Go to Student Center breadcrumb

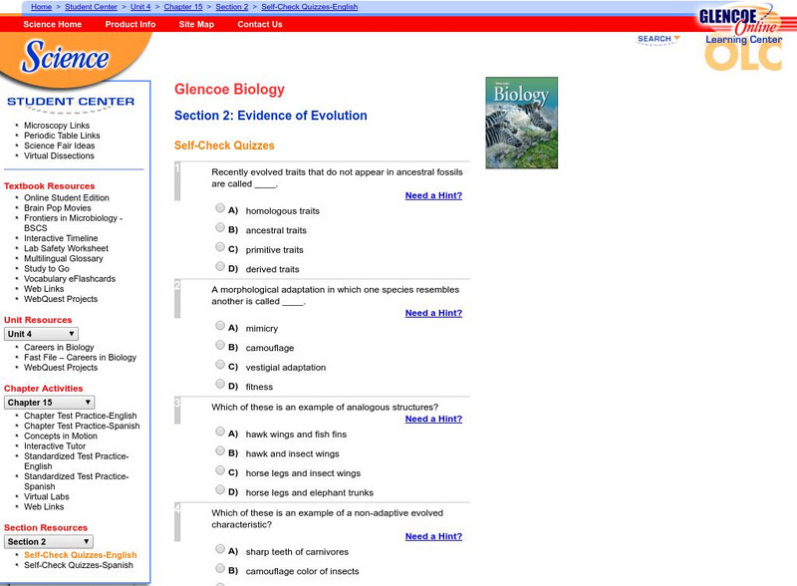91,7
